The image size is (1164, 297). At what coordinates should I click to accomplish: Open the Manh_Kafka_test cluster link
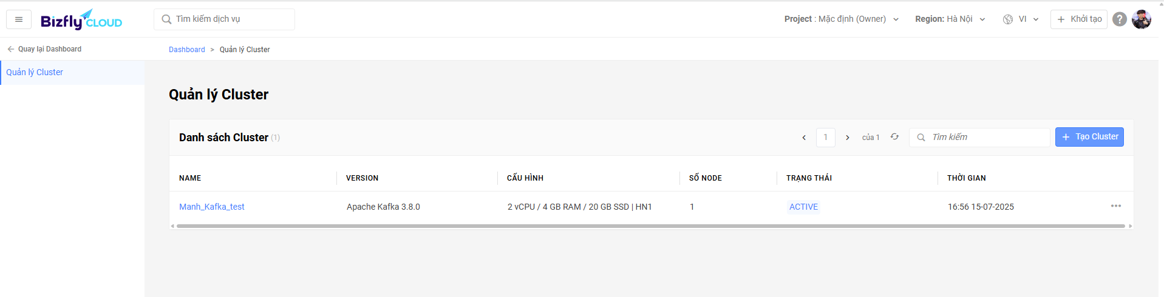212,207
